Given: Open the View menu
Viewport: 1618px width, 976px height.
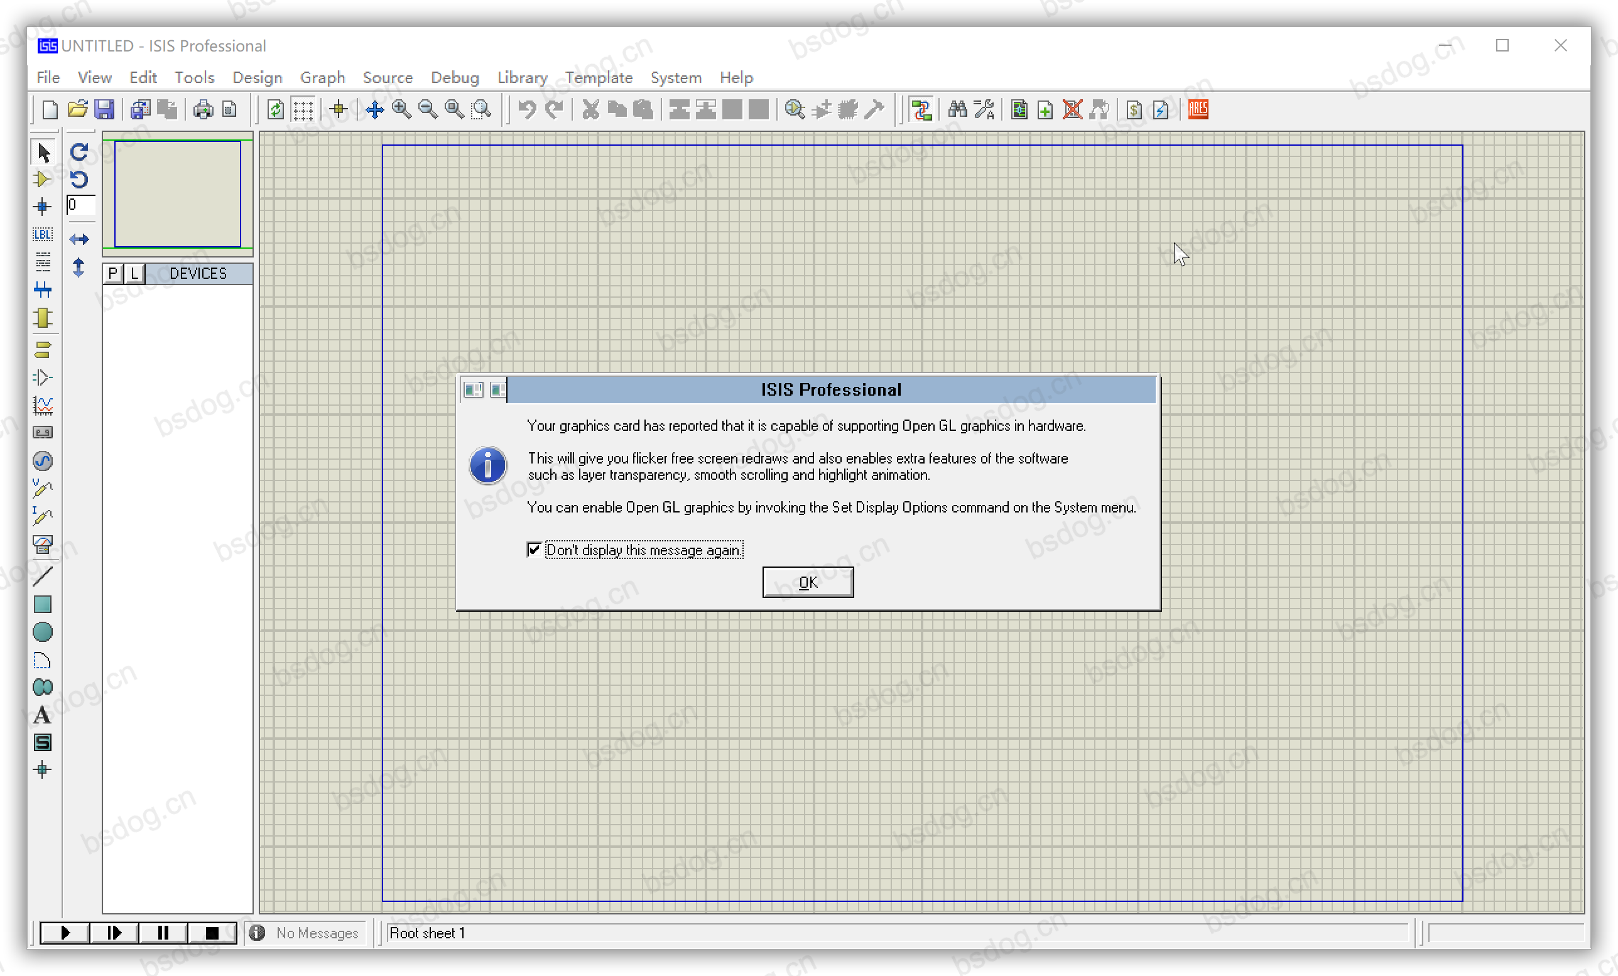Looking at the screenshot, I should coord(95,77).
